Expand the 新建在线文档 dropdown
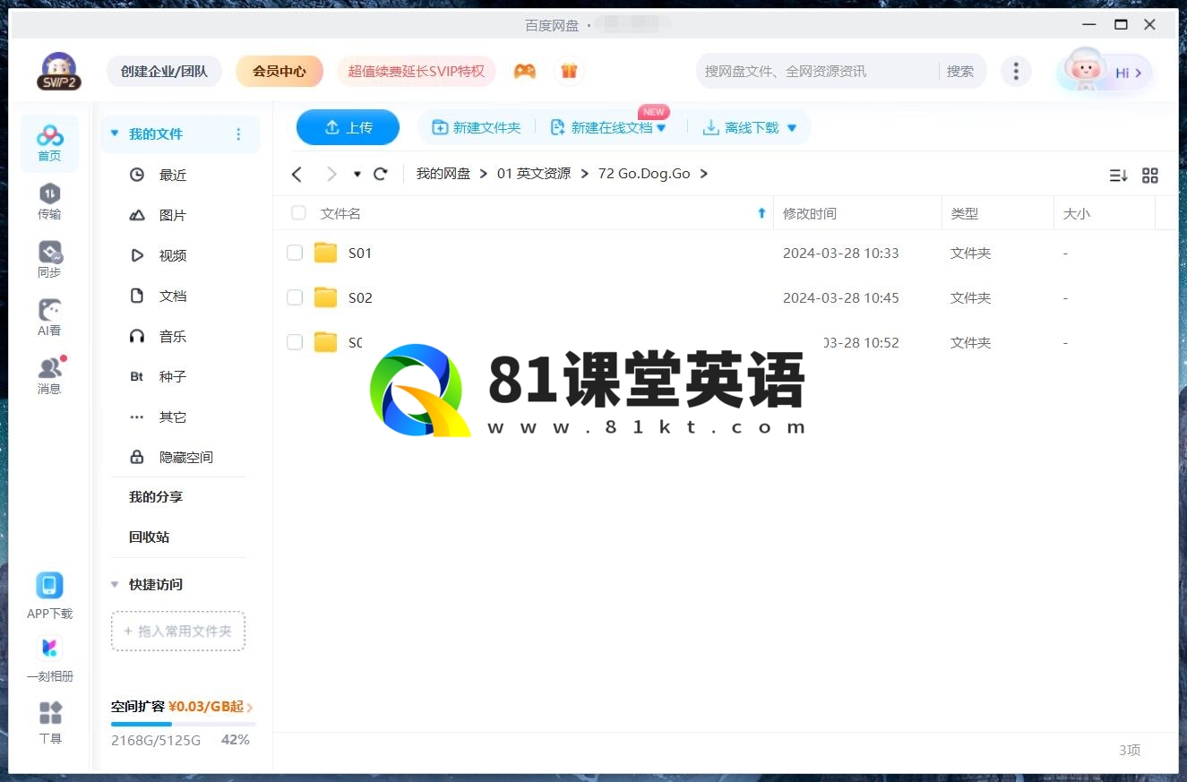Screen dimensions: 1187x782 [x=661, y=128]
